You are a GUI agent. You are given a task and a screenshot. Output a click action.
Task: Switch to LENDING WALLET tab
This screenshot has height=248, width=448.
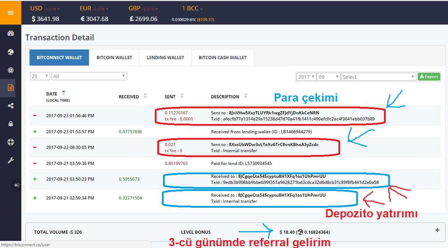165,57
